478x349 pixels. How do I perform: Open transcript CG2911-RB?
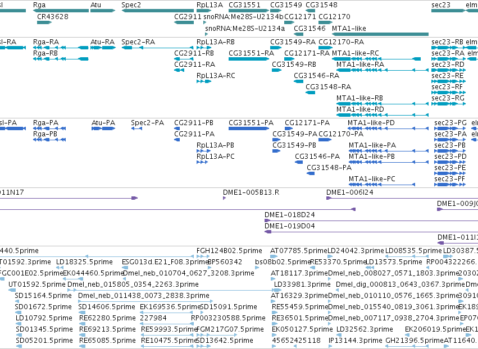[x=184, y=59]
